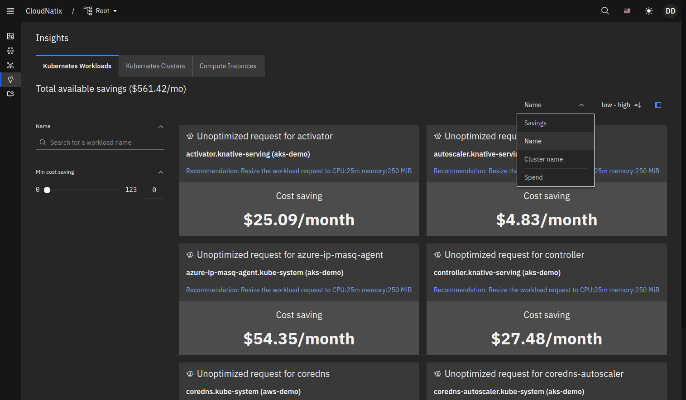Open the network graph sidebar icon

pyautogui.click(x=10, y=65)
